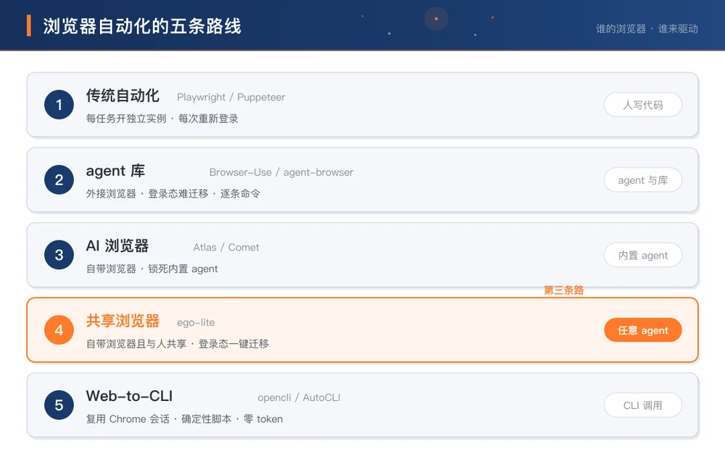Click the CLI 调用 pill button
This screenshot has width=725, height=464.
tap(642, 405)
